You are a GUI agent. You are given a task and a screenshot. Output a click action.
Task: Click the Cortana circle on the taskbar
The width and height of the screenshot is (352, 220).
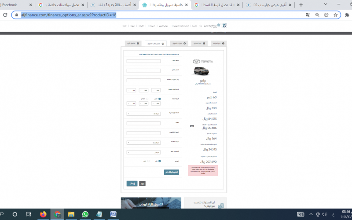(x=15, y=214)
